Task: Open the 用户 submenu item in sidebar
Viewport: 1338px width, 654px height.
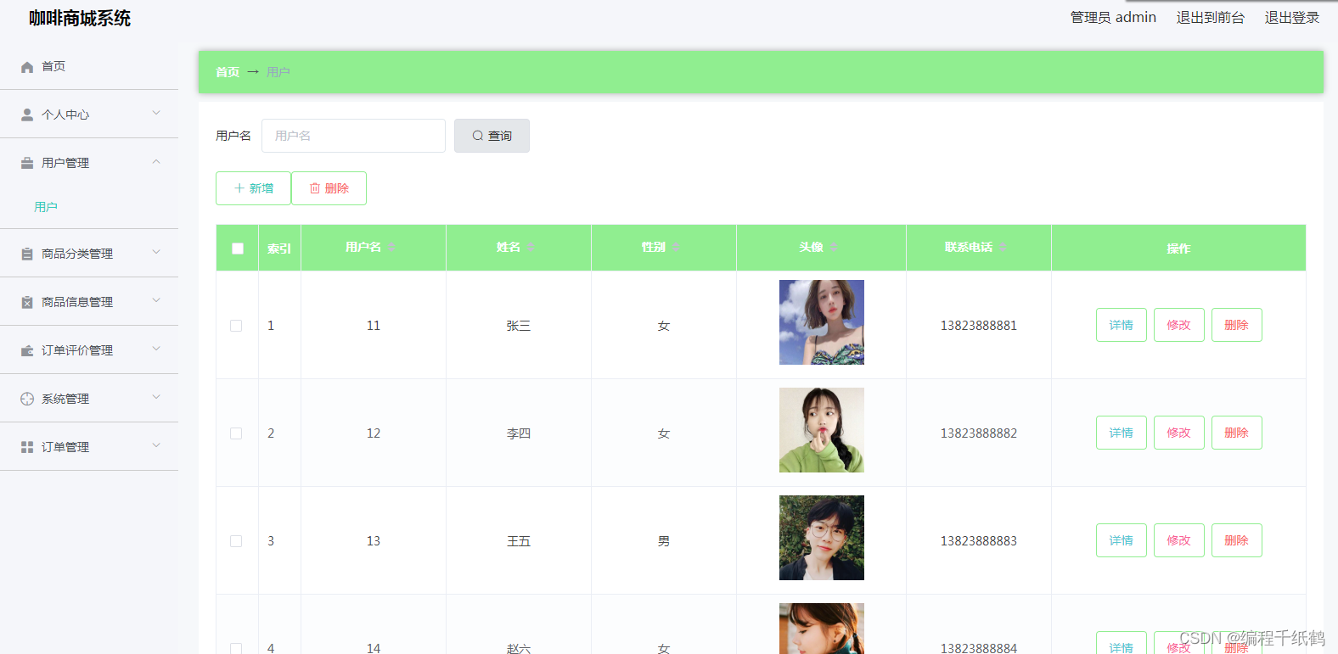Action: (46, 207)
